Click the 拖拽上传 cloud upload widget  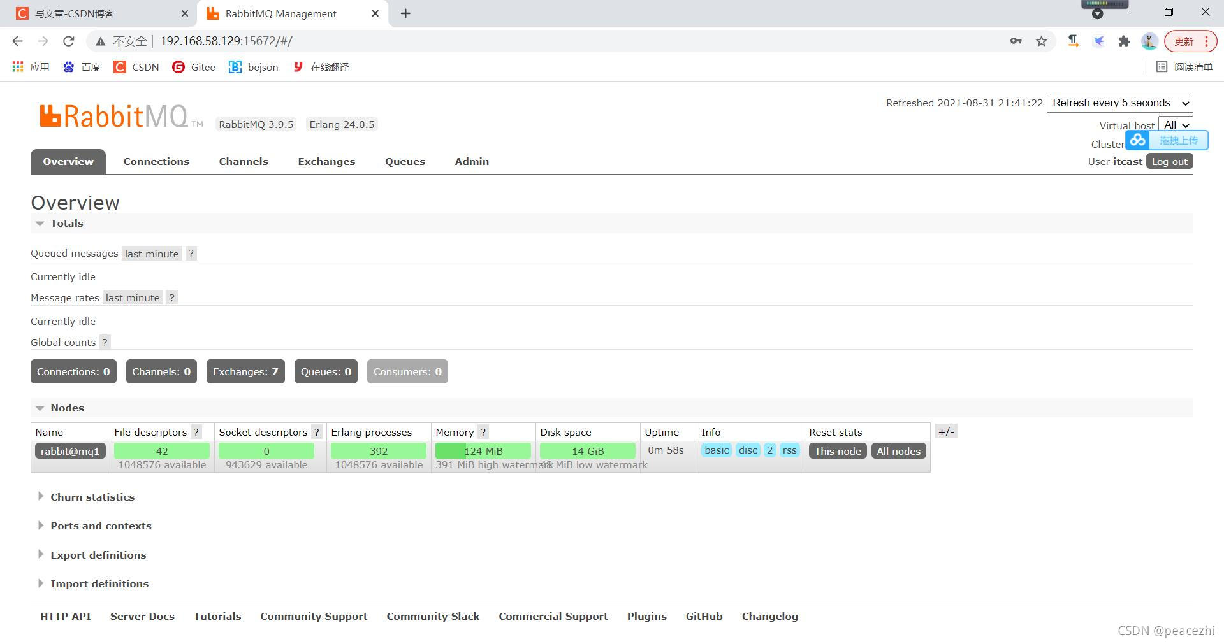[1167, 140]
